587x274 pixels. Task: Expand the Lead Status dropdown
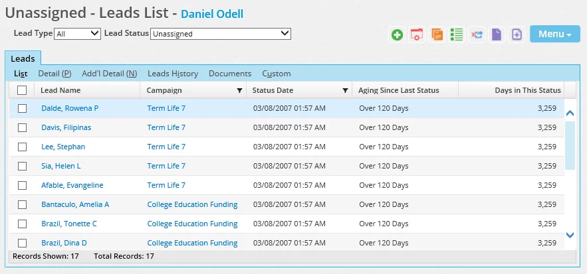[221, 33]
